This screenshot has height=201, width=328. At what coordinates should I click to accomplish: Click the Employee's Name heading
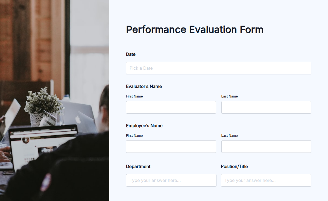click(144, 126)
